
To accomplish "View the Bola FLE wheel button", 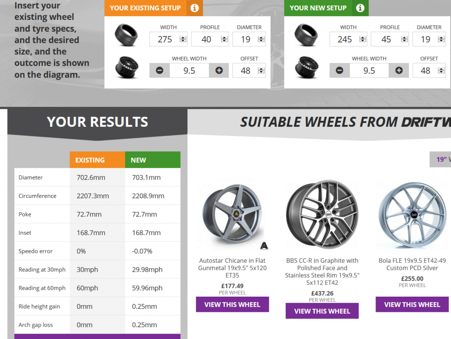I will tap(412, 305).
